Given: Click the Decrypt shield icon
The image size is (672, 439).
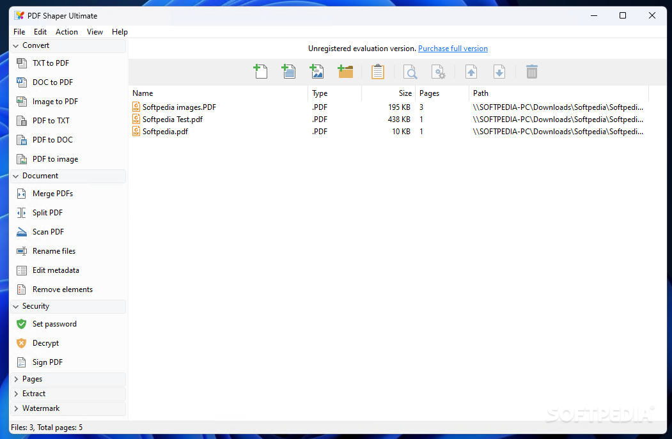Looking at the screenshot, I should (22, 343).
